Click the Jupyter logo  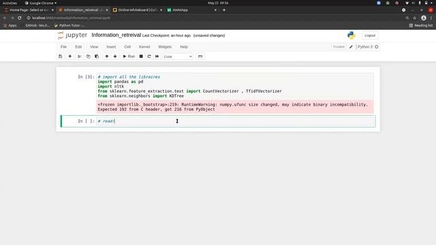(x=72, y=35)
